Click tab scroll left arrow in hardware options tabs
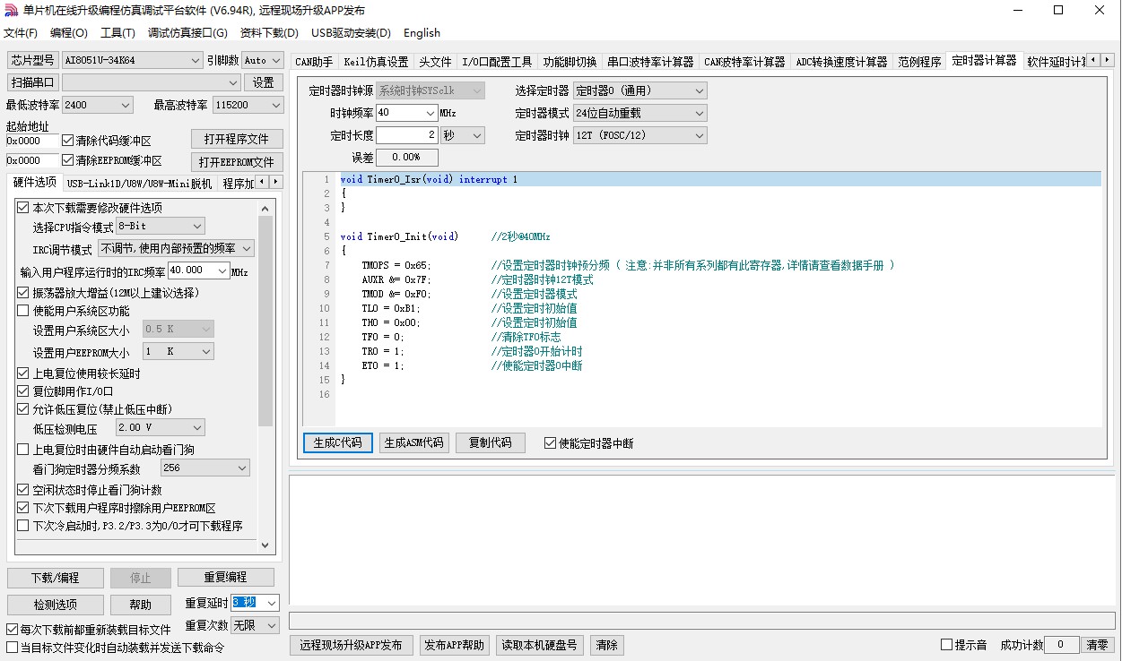Image resolution: width=1122 pixels, height=661 pixels. 263,183
